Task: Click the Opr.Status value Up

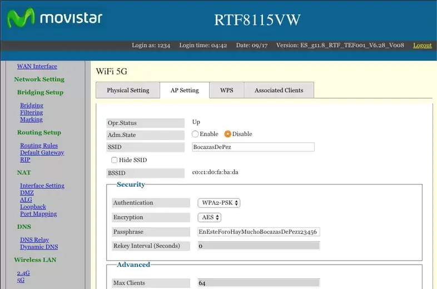Action: [196, 122]
